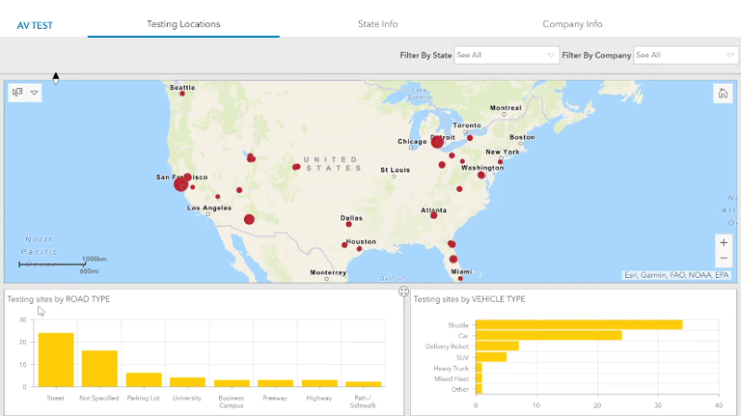Screen dimensions: 741x416
Task: Switch to the Company Info tab
Action: tap(572, 24)
